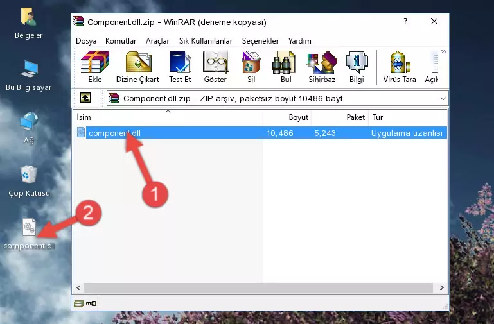Screen dimensions: 494x324
Task: Click the help question mark in the title bar
Action: 405,21
